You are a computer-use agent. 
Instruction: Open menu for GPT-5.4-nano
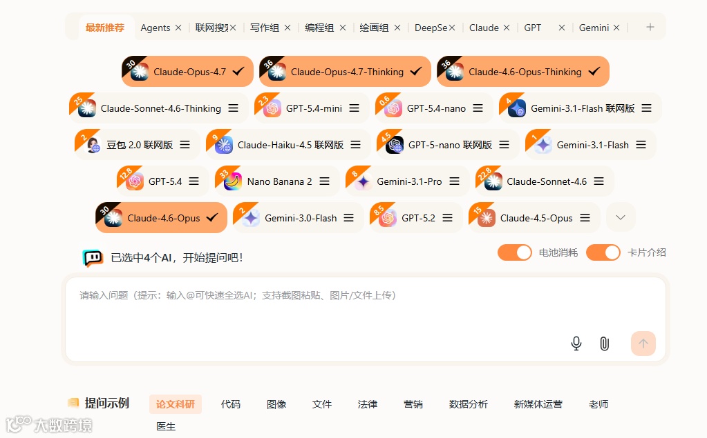coord(478,108)
